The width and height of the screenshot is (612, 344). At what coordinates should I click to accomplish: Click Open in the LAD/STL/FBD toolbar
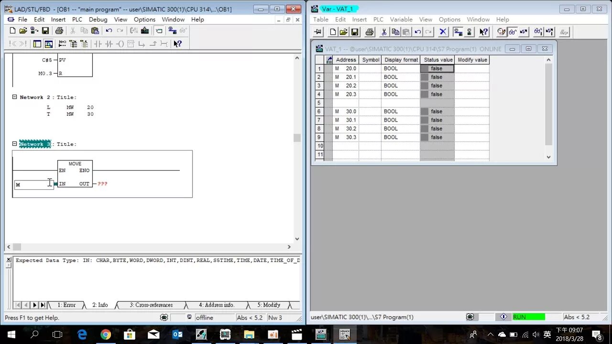pyautogui.click(x=23, y=31)
